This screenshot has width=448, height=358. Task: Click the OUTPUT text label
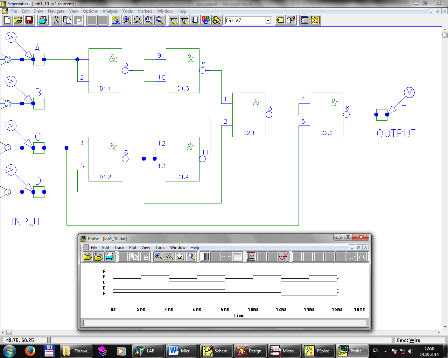click(396, 133)
